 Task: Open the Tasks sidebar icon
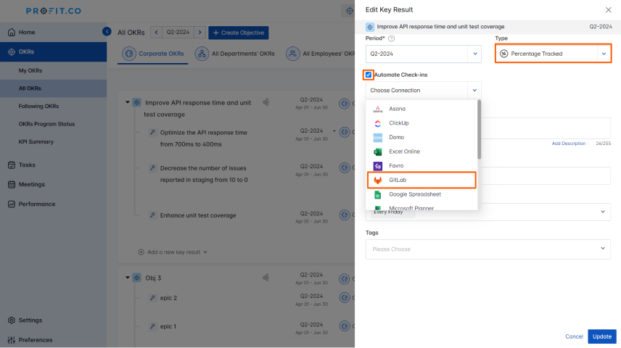(12, 165)
